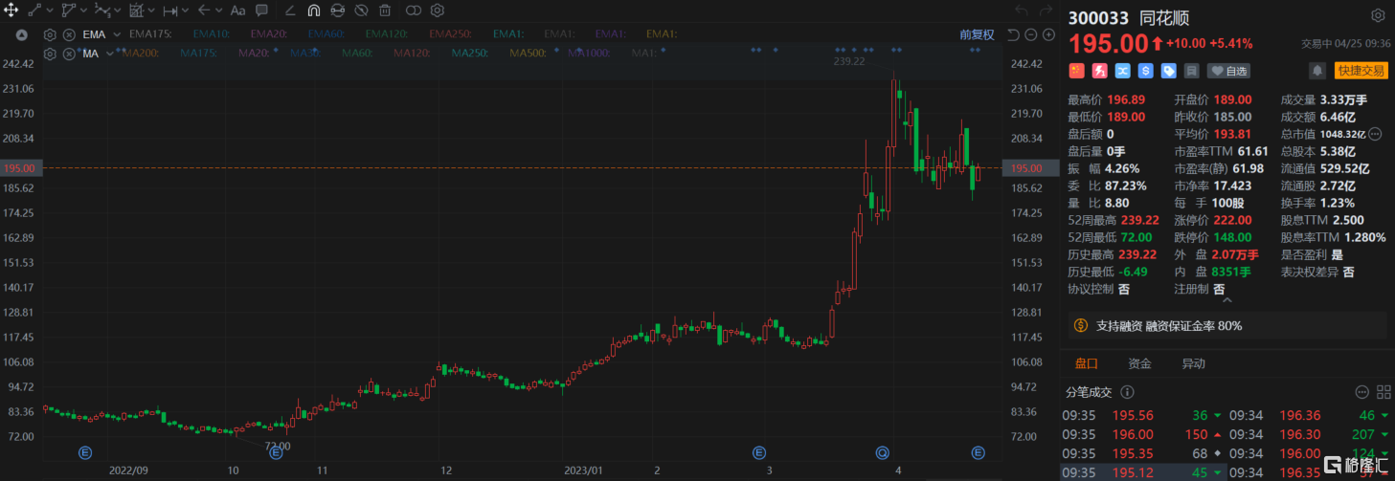Toggle the magnet snap mode
1395x481 pixels.
[314, 11]
